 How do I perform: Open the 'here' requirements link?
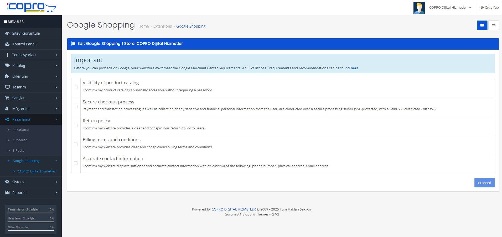[x=354, y=68]
